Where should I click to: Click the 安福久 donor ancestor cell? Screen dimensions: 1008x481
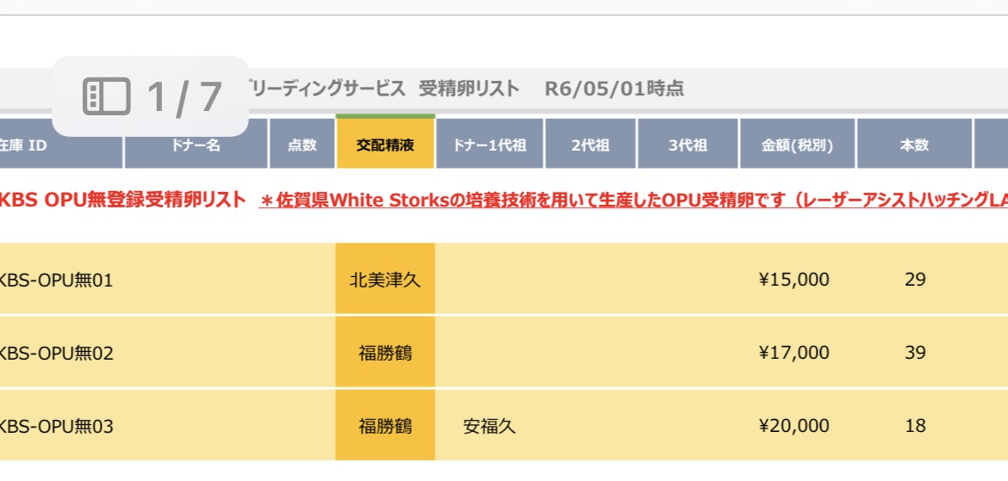(489, 426)
